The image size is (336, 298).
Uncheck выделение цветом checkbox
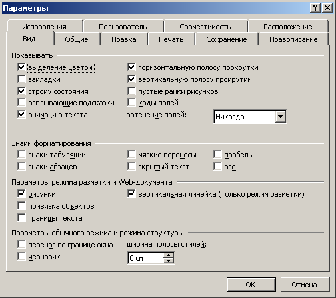click(x=21, y=67)
